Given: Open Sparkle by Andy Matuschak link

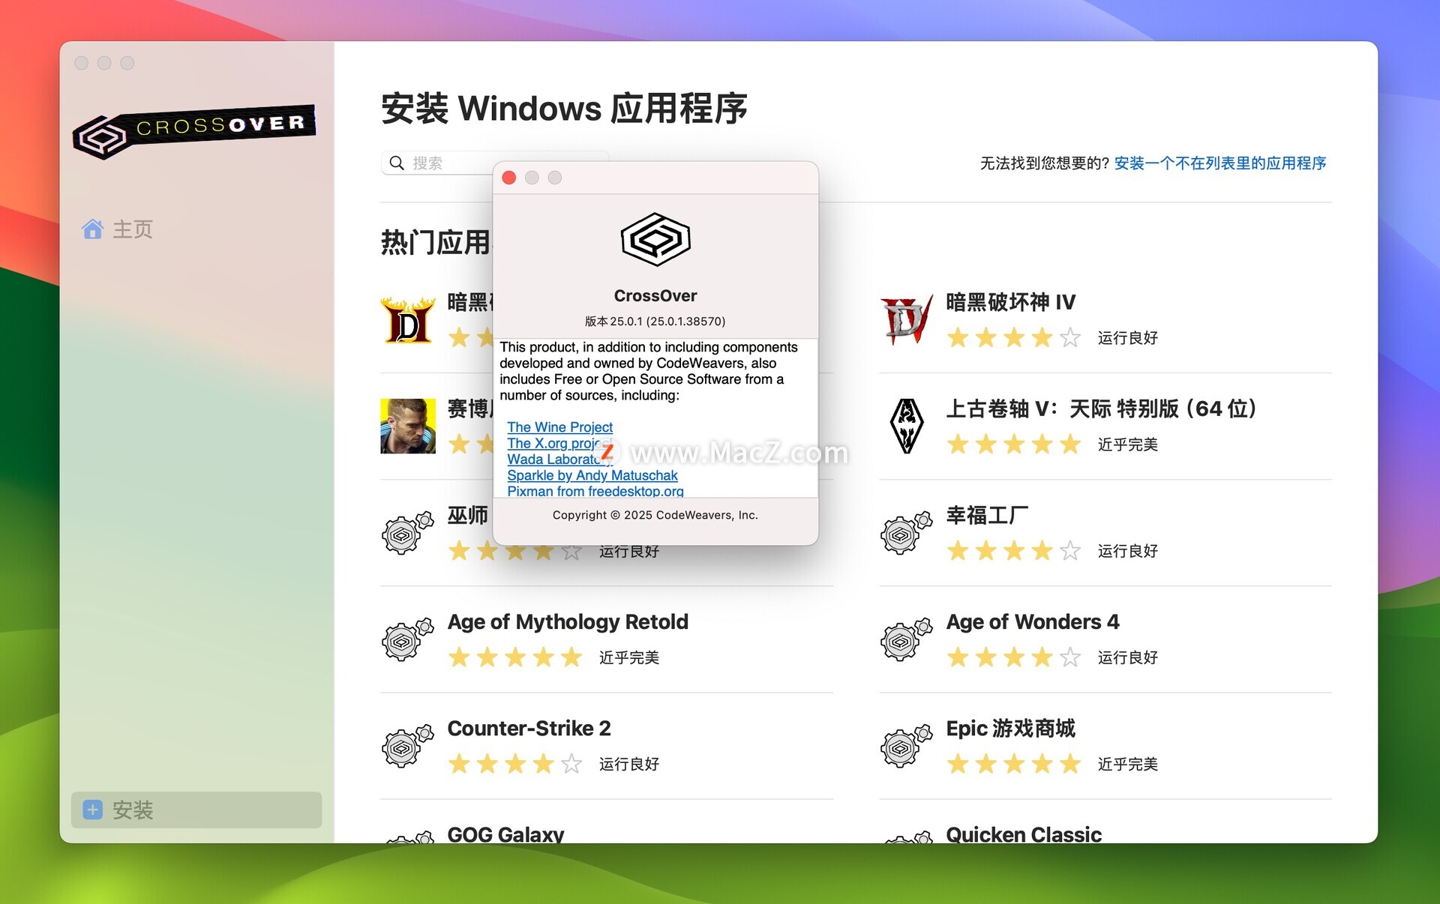Looking at the screenshot, I should [x=592, y=475].
